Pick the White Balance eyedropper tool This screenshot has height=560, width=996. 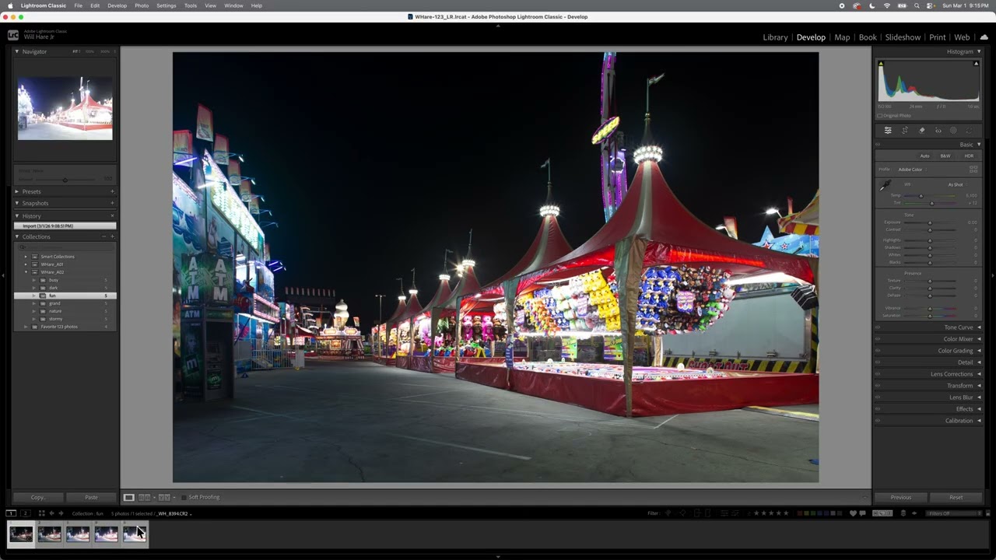click(885, 185)
